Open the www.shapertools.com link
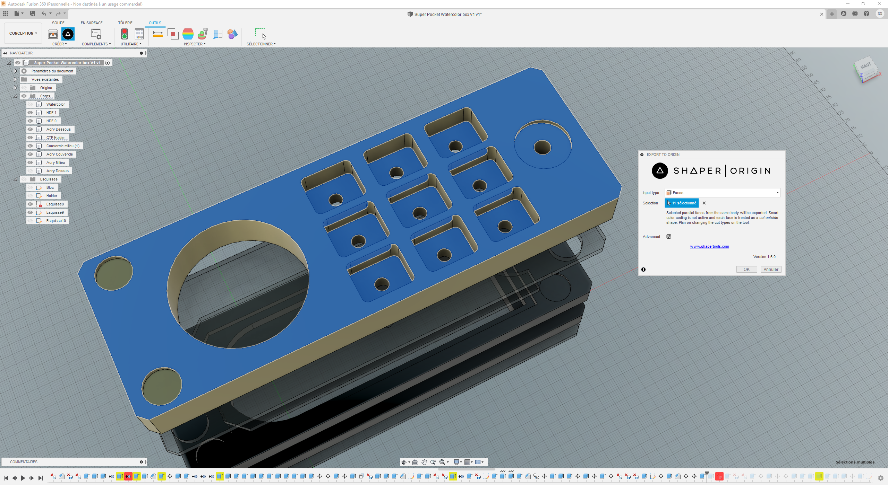 point(709,247)
